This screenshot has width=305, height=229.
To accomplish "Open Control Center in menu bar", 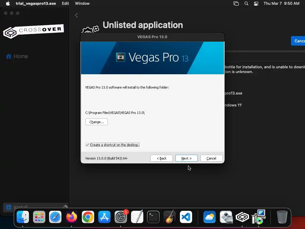I will (x=256, y=4).
